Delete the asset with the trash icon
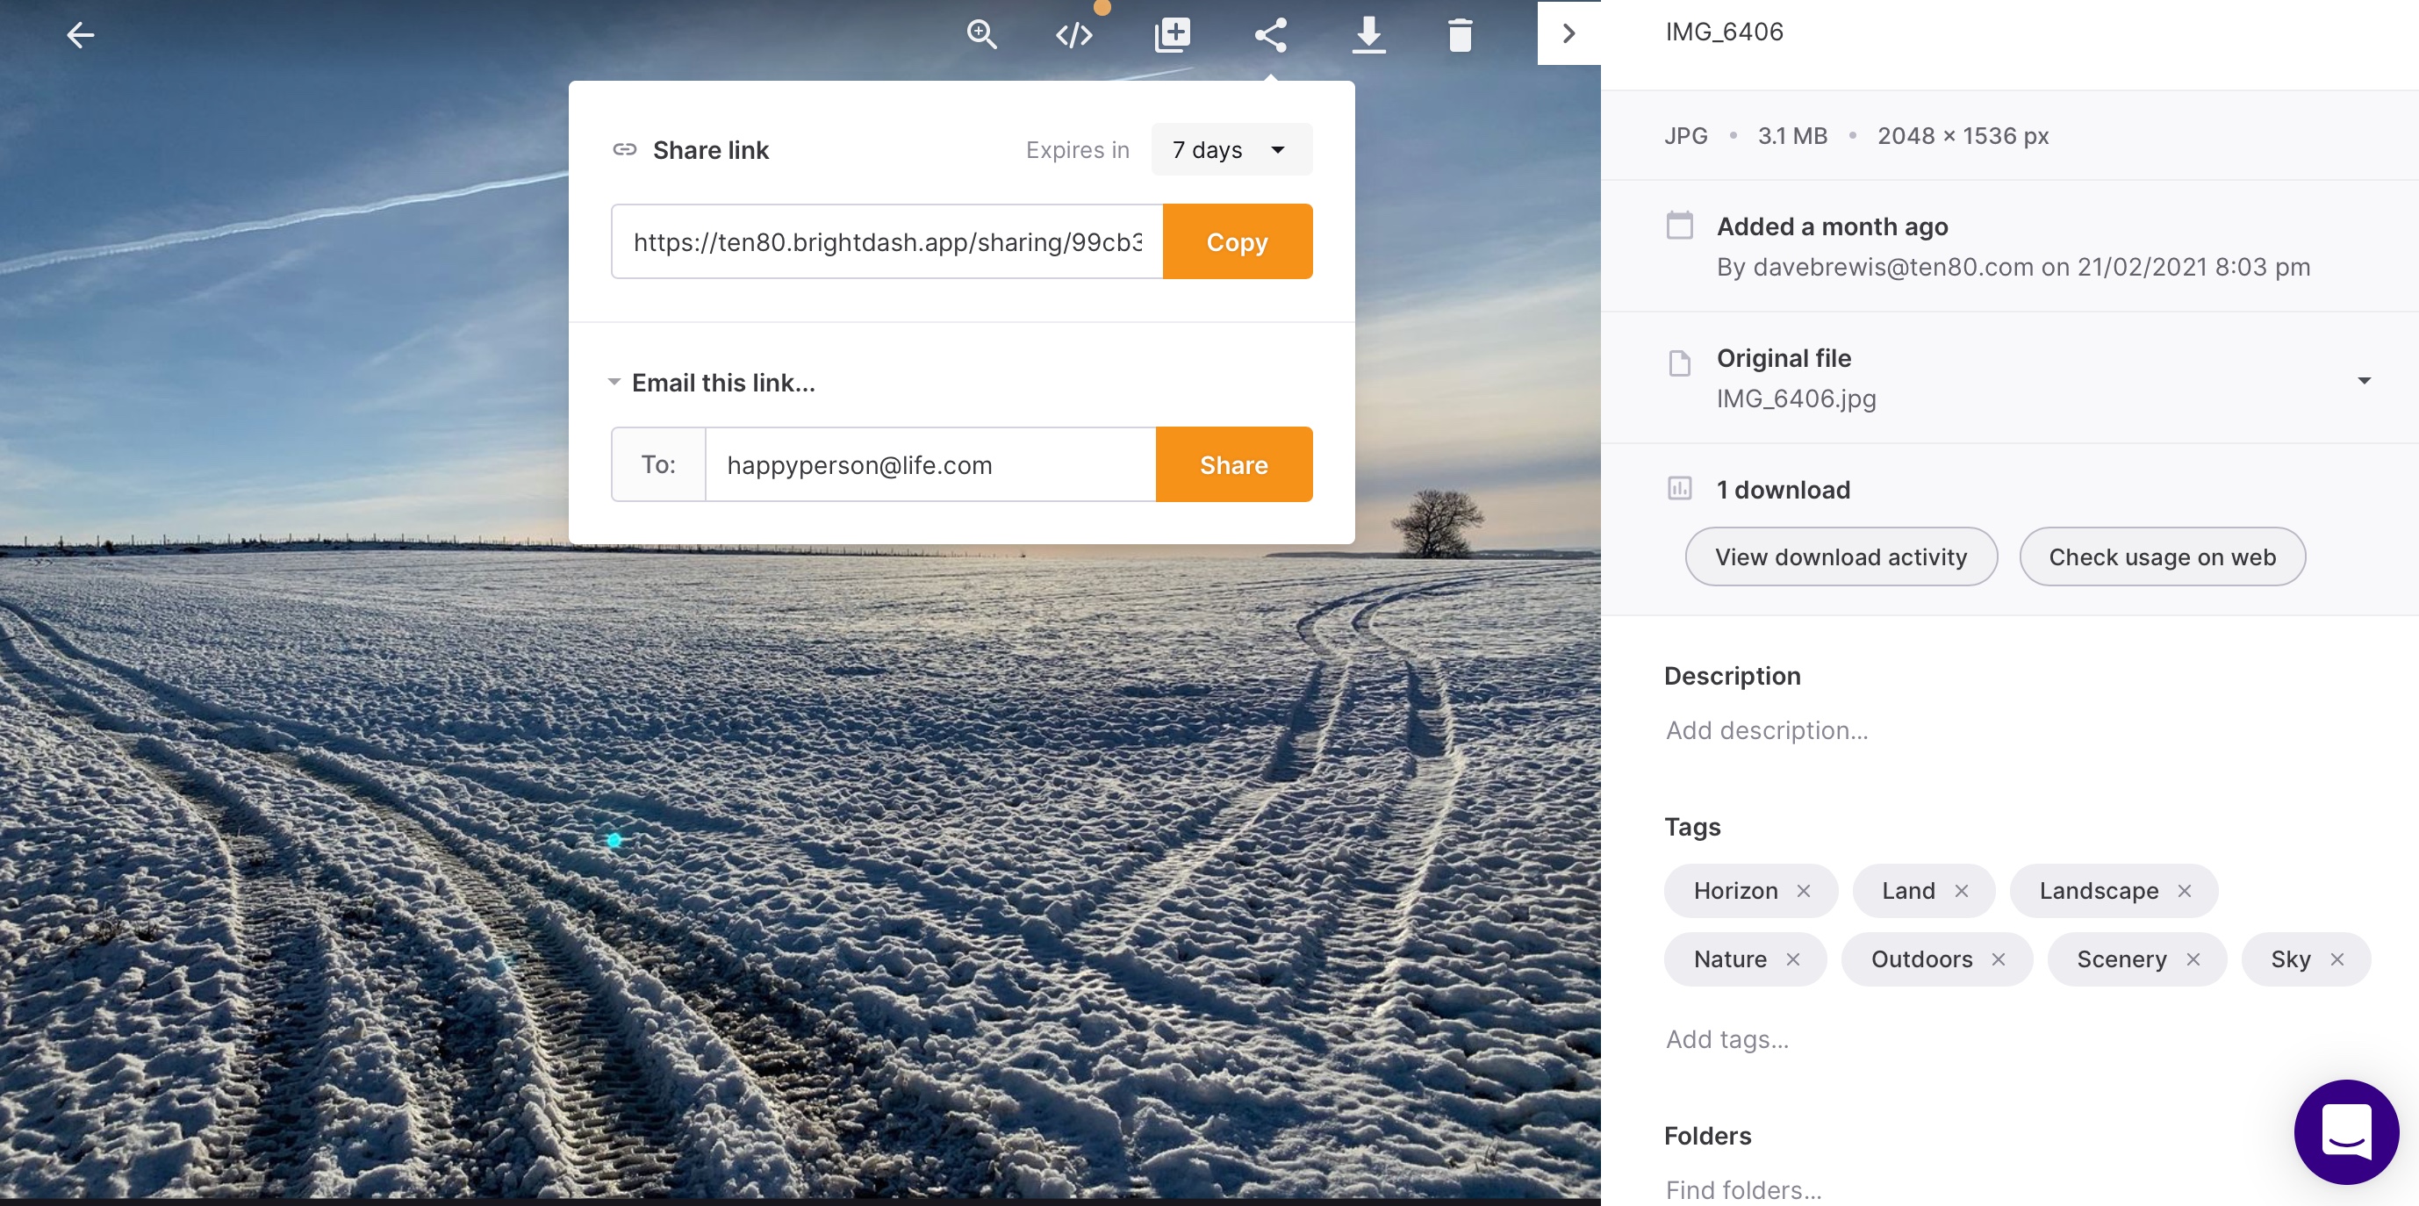The image size is (2419, 1206). click(1461, 35)
